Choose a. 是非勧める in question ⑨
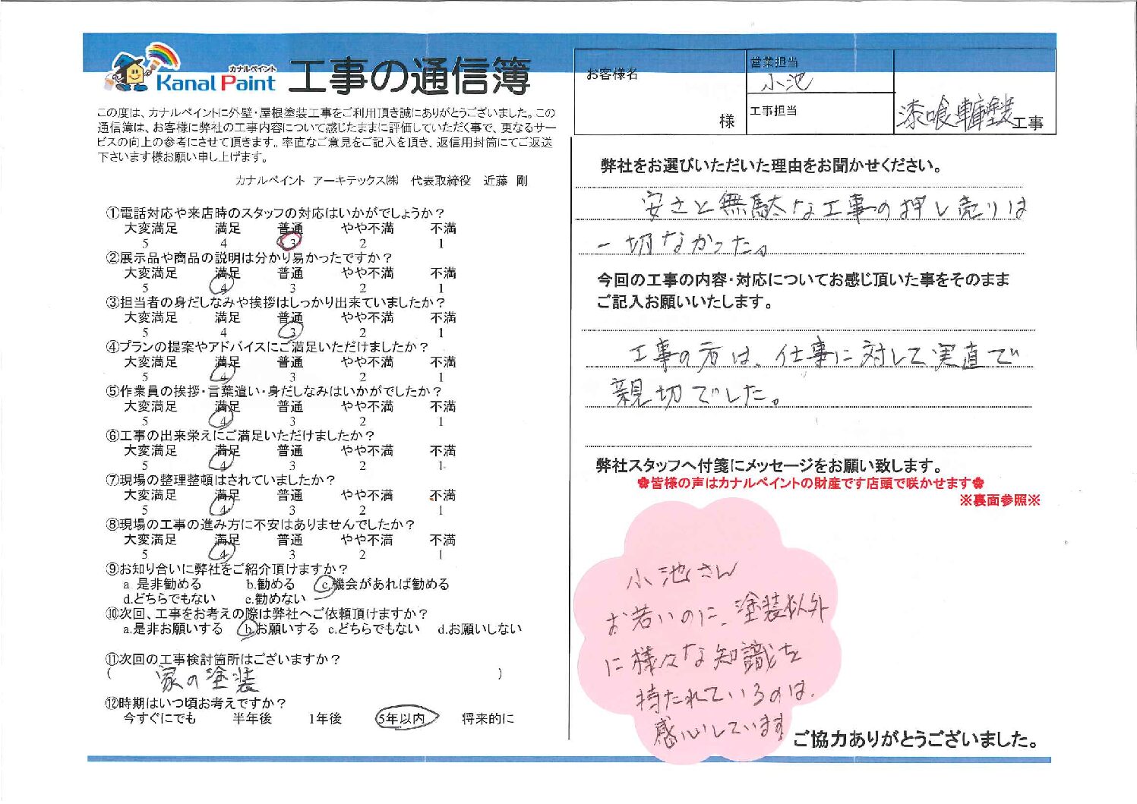 [163, 585]
